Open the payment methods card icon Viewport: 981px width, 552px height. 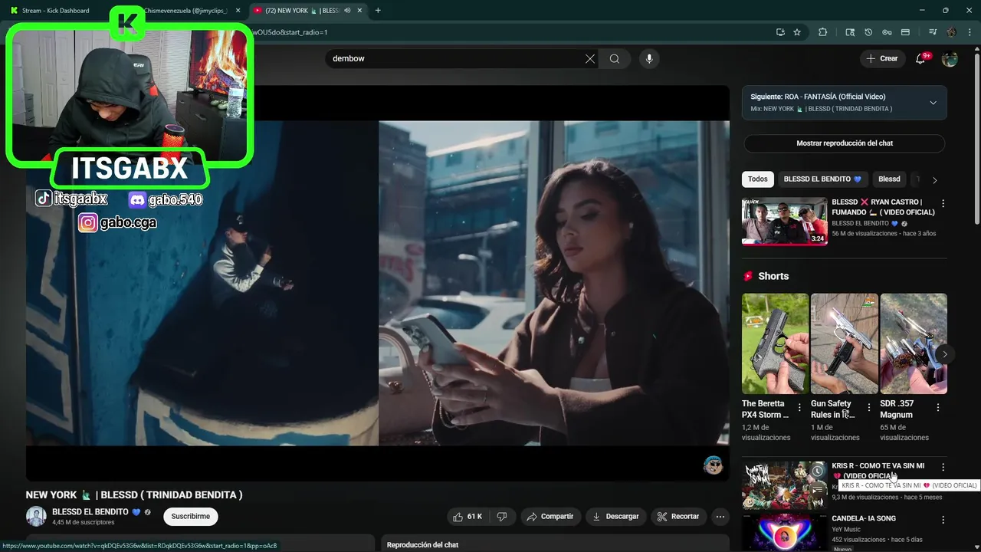(905, 32)
